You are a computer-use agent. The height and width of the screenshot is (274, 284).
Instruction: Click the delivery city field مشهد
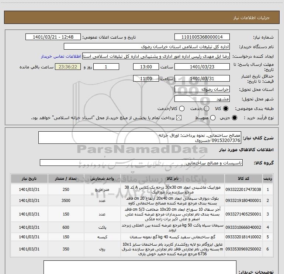click(x=202, y=99)
